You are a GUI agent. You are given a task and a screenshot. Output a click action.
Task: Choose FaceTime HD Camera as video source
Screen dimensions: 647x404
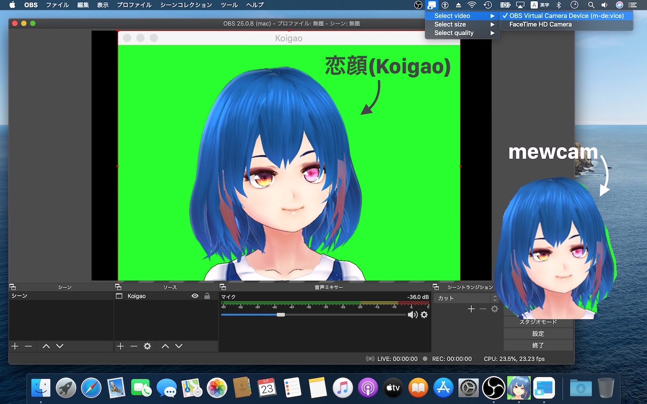(x=567, y=24)
